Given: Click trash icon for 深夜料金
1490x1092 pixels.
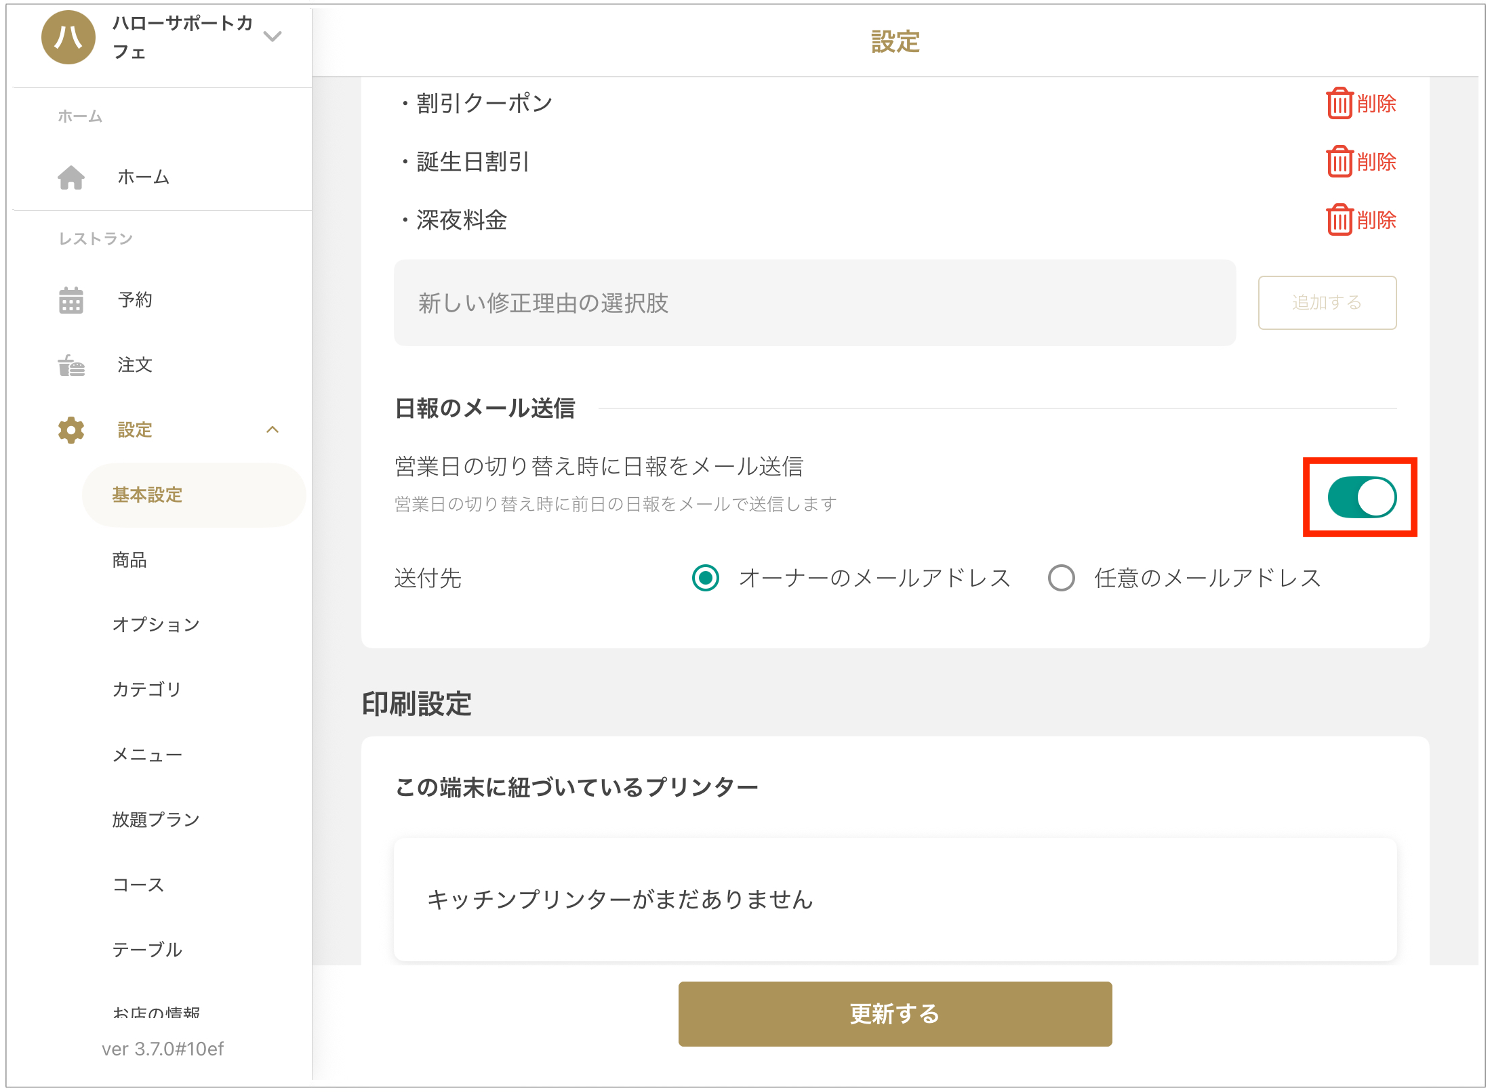Looking at the screenshot, I should pos(1339,220).
